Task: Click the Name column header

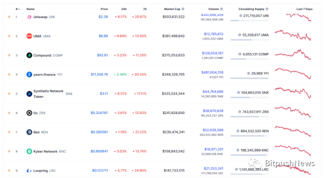Action: coord(31,9)
